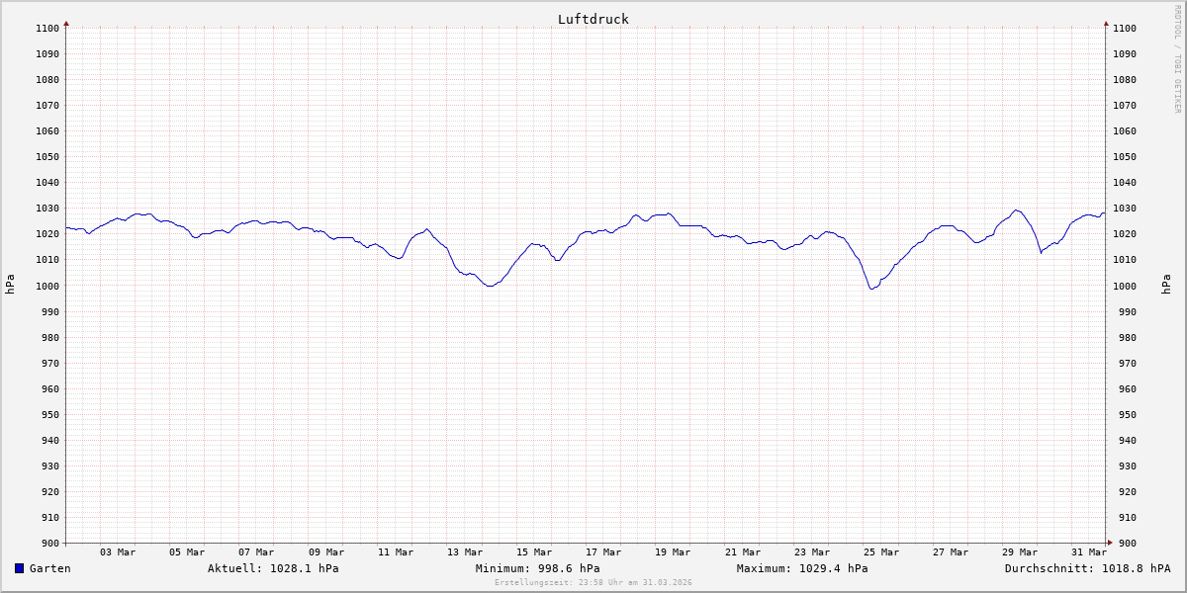Select the Maximum 1029.4 hPa value
This screenshot has width=1187, height=593.
tap(802, 568)
